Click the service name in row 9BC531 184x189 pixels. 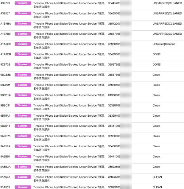tap(69, 87)
